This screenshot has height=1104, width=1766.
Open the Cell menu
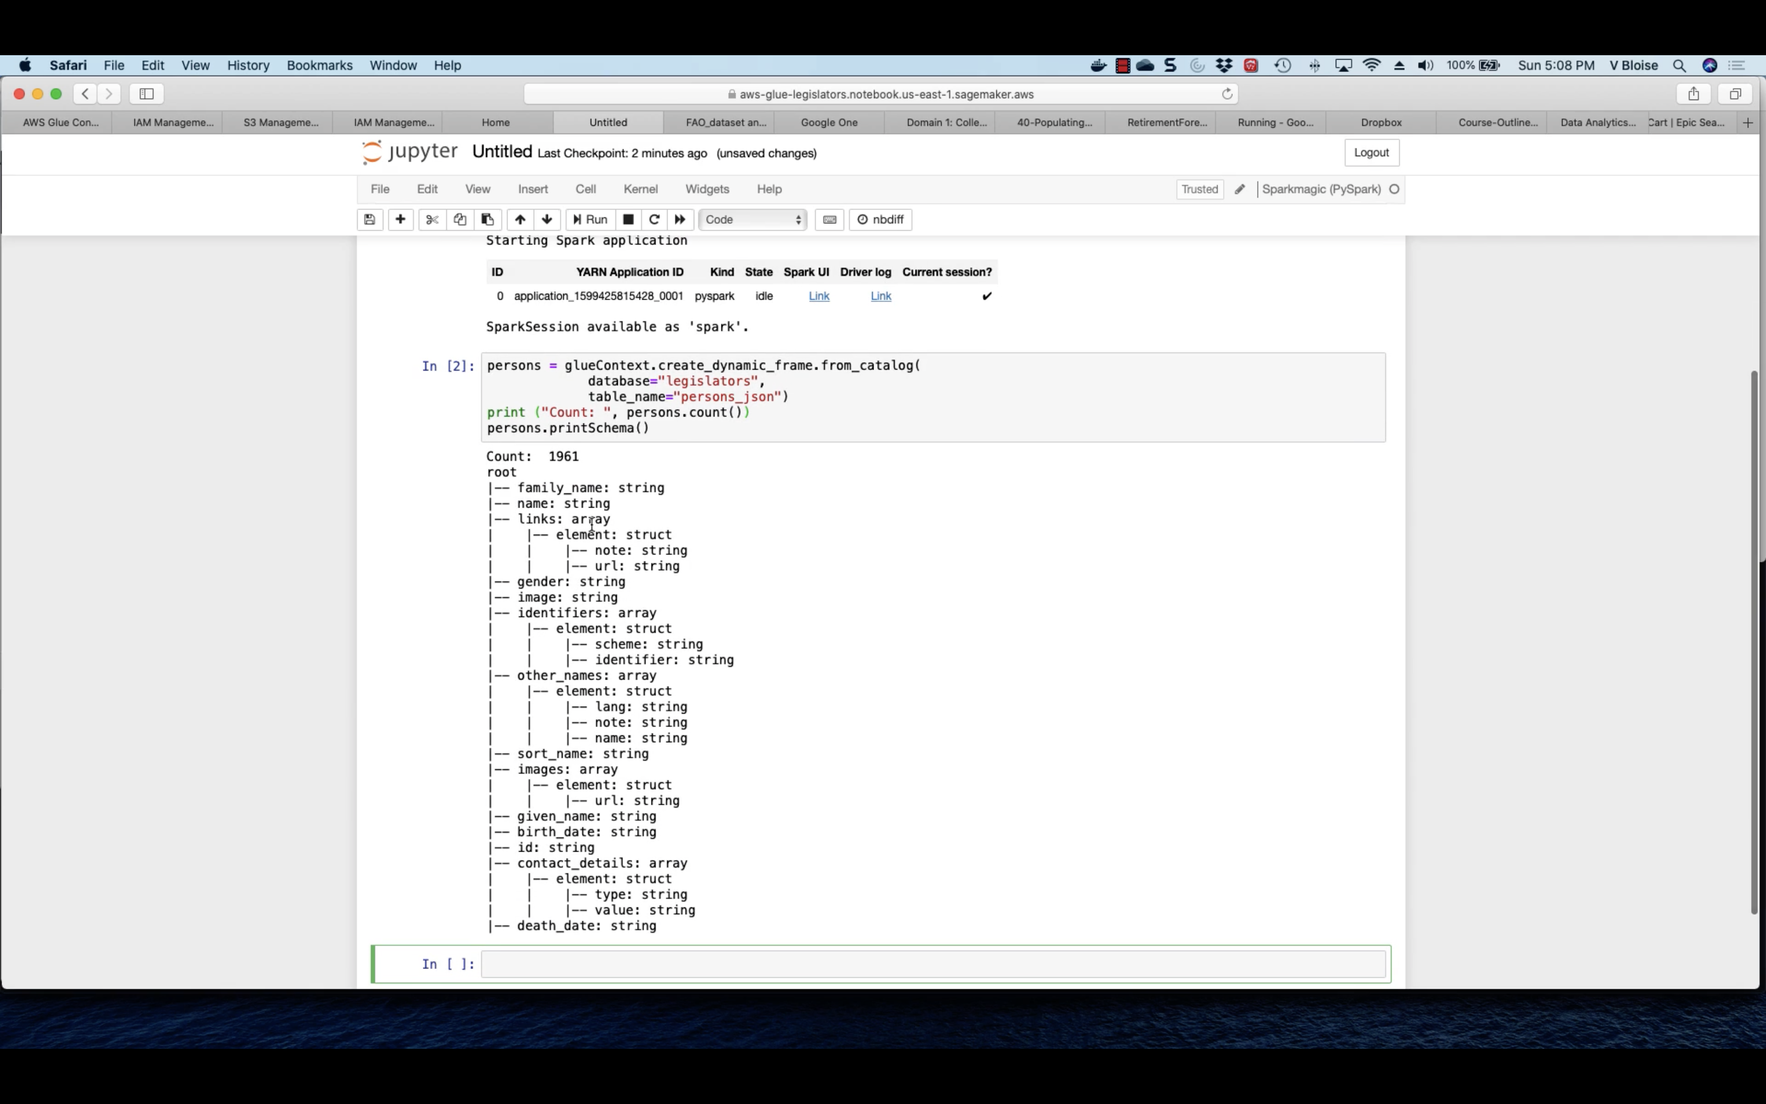(585, 189)
